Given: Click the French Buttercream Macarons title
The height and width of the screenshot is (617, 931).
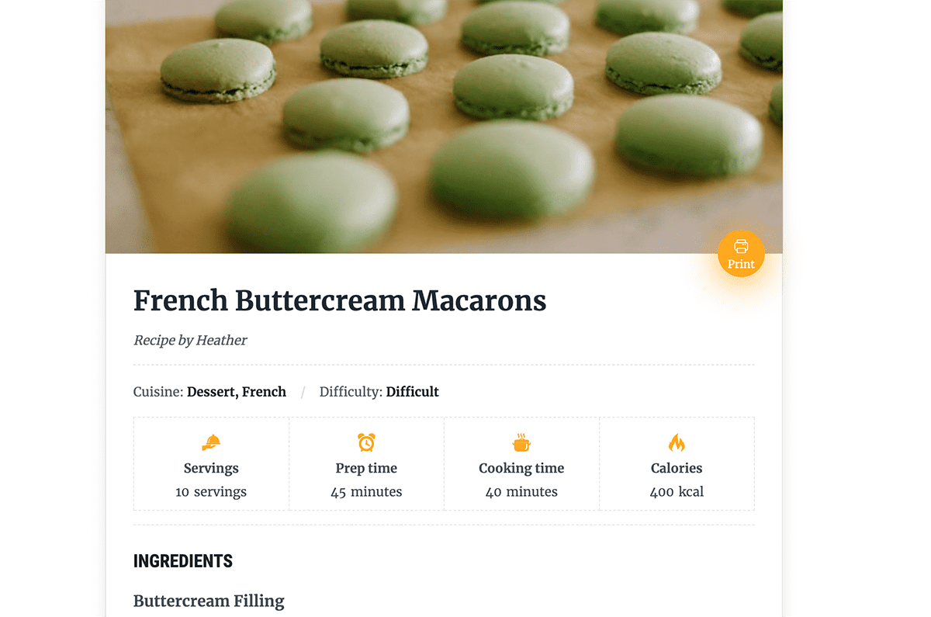Looking at the screenshot, I should coord(340,300).
